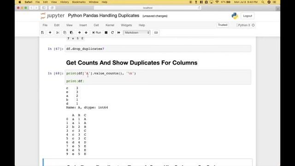Open the Widgets menu
This screenshot has height=166, width=295.
pyautogui.click(x=126, y=25)
